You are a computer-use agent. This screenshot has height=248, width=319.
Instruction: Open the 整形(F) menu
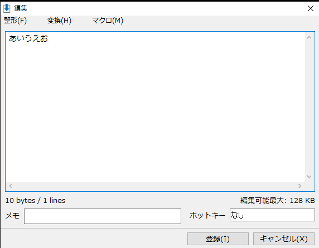pos(15,20)
